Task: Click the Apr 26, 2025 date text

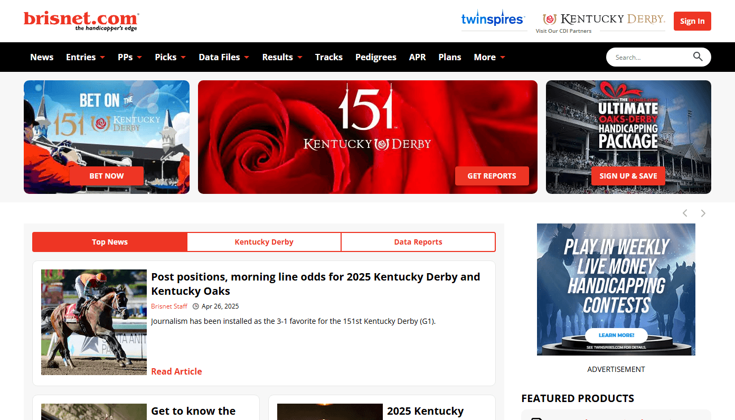Action: [x=220, y=306]
